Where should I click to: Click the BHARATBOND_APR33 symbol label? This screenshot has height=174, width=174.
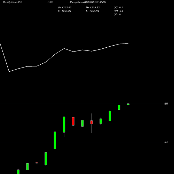click(x=95, y=2)
